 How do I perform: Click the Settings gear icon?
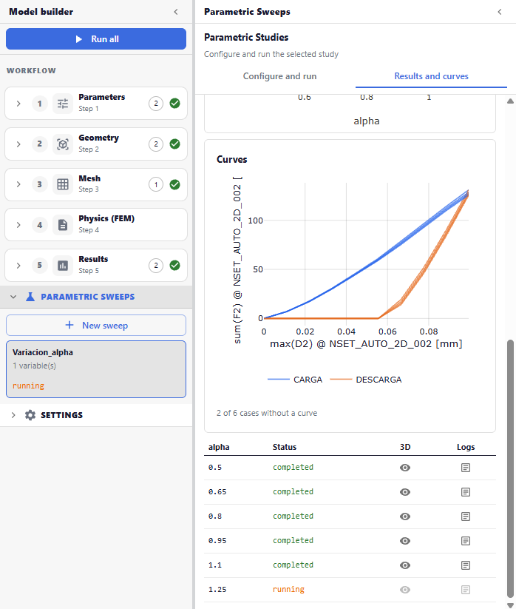[x=30, y=415]
